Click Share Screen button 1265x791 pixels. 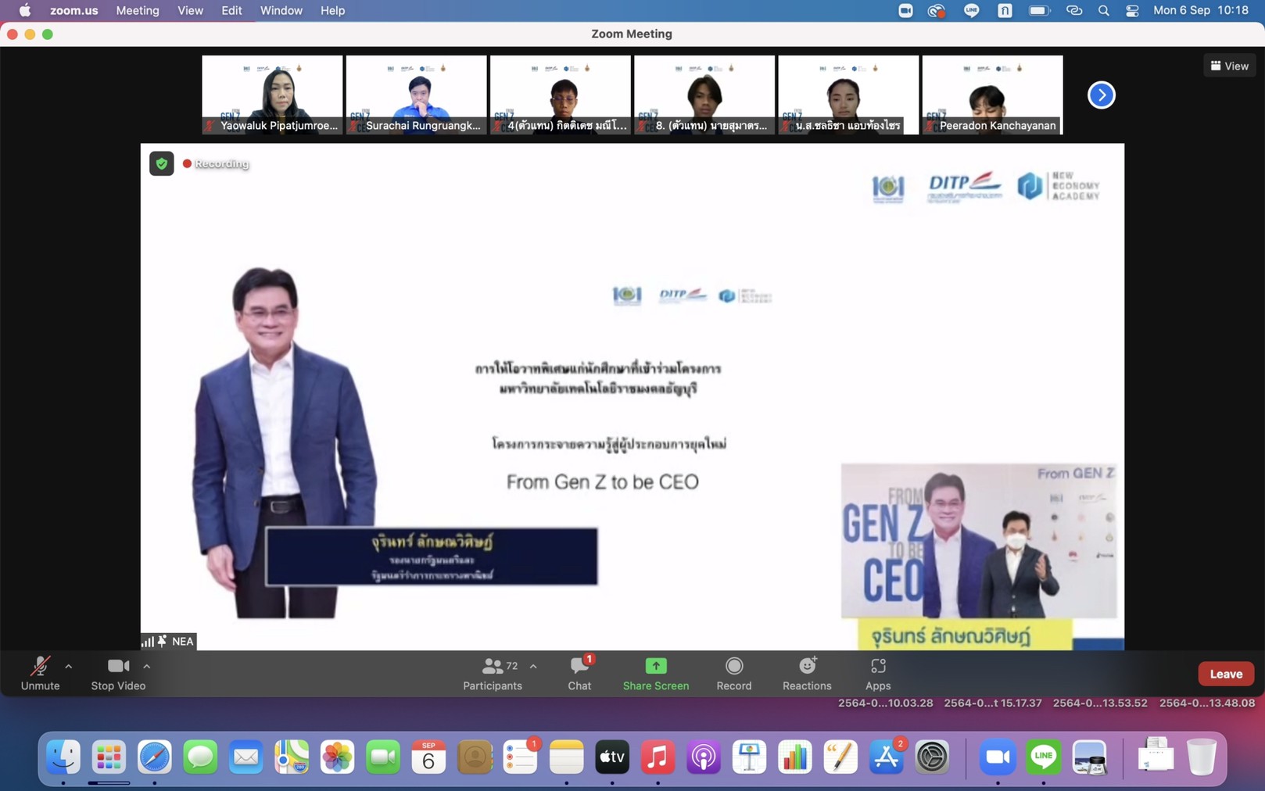click(656, 673)
